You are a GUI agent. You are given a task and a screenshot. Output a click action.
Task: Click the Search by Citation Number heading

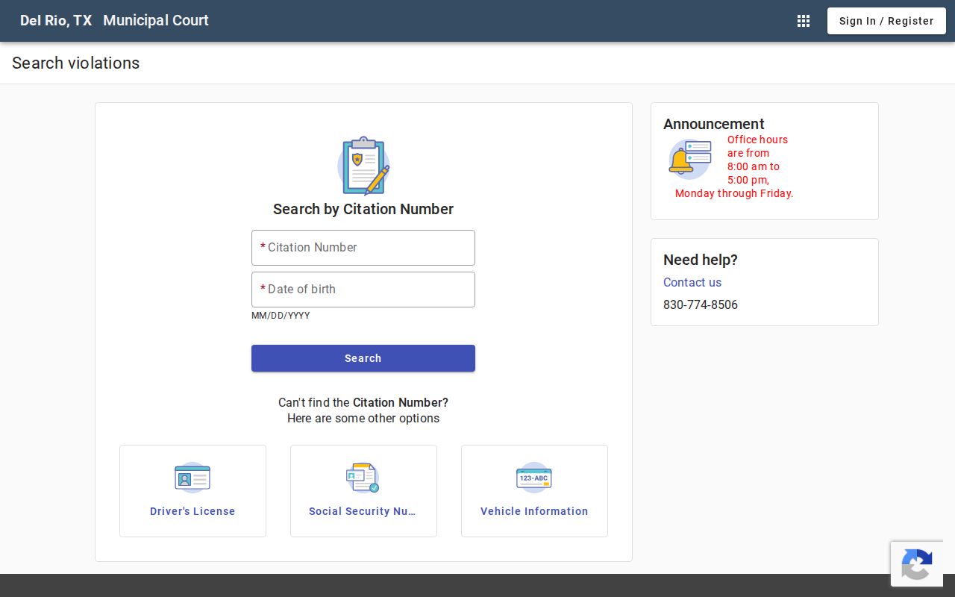click(x=363, y=209)
